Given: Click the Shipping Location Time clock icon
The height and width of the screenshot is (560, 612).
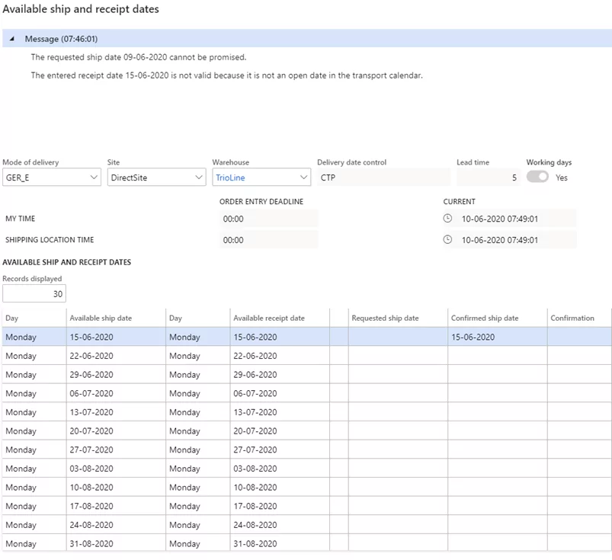Looking at the screenshot, I should point(447,239).
